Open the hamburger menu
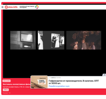Viewport: 106px width, 99px height. [2, 7]
